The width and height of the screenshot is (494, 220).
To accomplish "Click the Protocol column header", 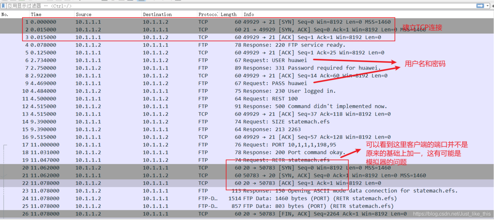I will click(207, 15).
